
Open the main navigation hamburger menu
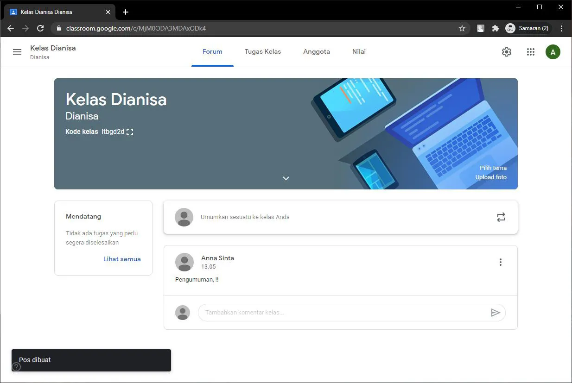(x=17, y=51)
